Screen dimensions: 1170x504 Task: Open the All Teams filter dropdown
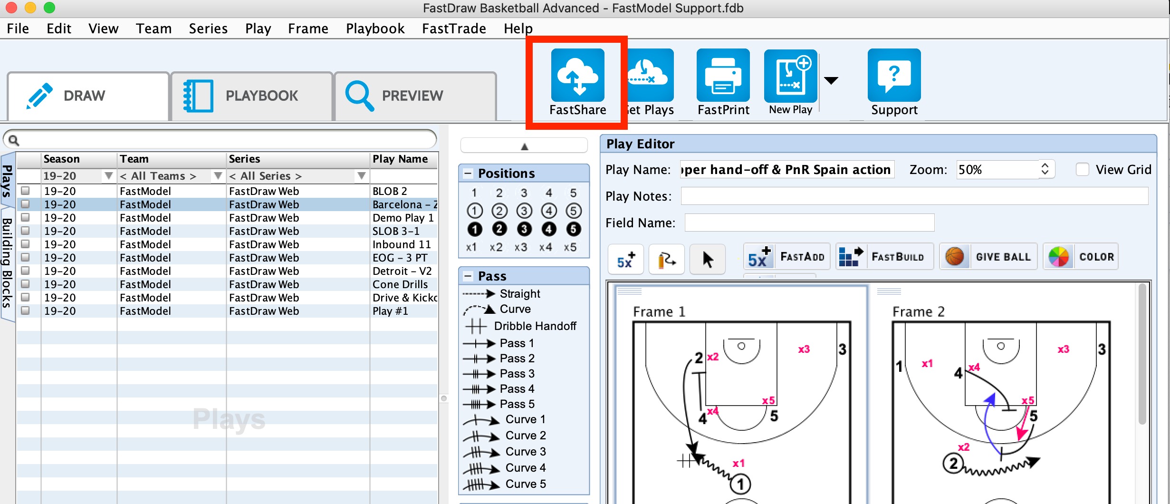[218, 176]
